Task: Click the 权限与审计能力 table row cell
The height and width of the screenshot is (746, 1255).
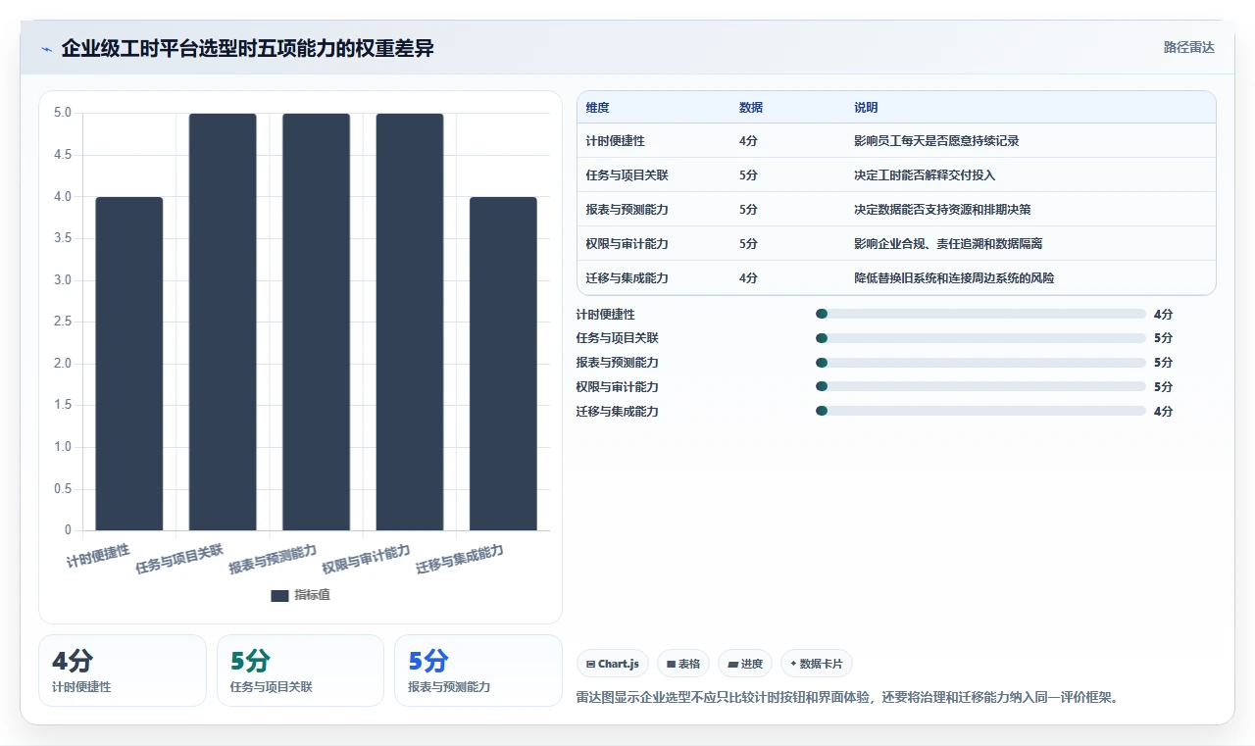Action: click(627, 244)
